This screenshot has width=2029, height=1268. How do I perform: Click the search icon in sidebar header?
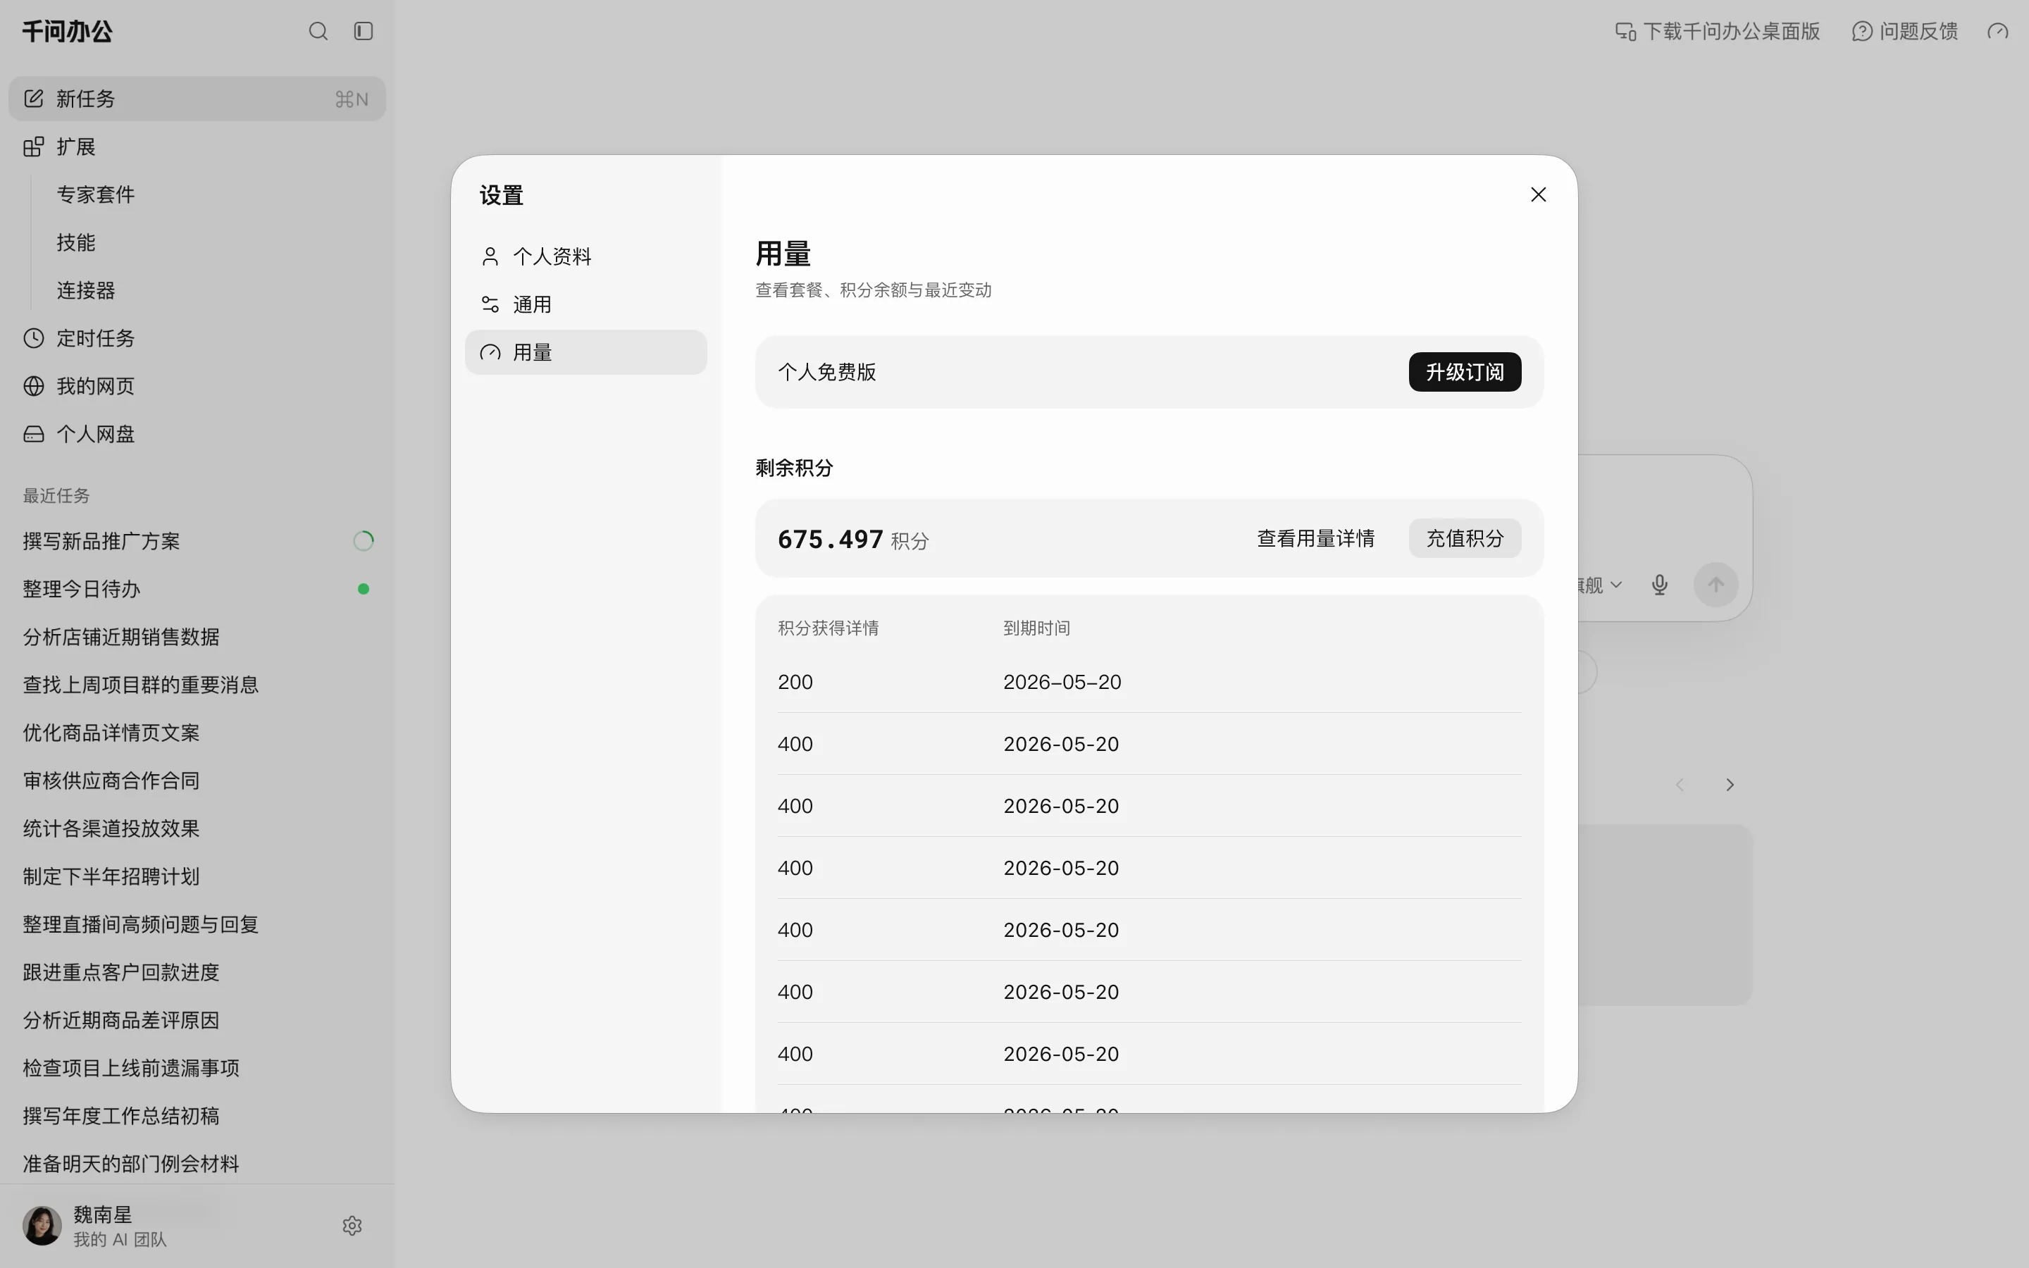(x=318, y=31)
